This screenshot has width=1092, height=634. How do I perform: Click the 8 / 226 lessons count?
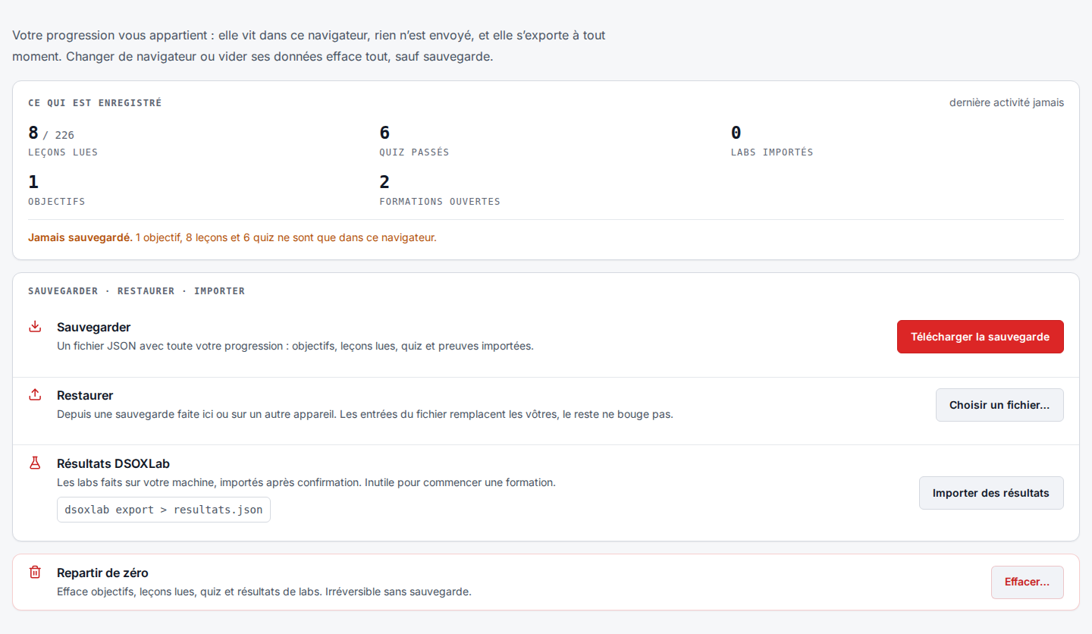pyautogui.click(x=51, y=133)
